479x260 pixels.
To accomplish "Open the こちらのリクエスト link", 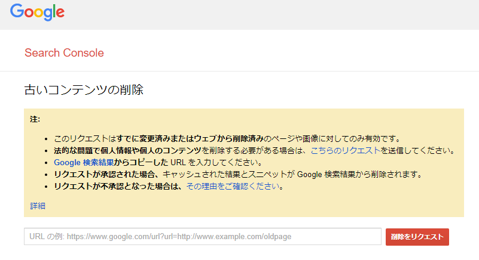I will point(345,151).
